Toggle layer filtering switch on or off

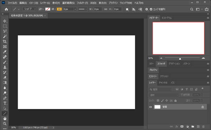(x=202, y=89)
